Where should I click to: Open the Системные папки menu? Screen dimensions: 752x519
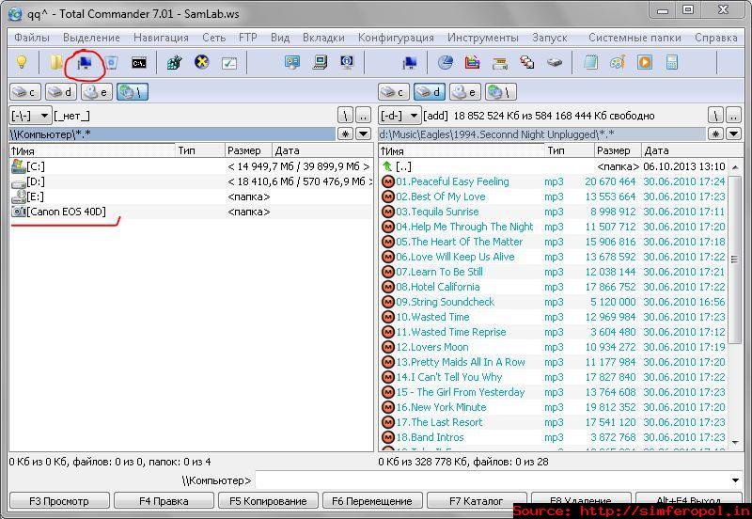634,38
